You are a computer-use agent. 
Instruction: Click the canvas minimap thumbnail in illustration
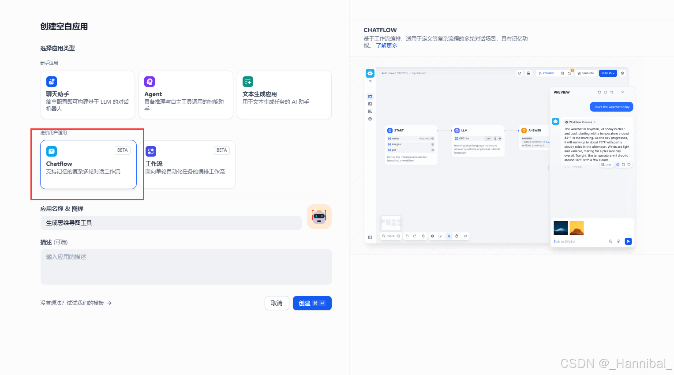pos(391,222)
